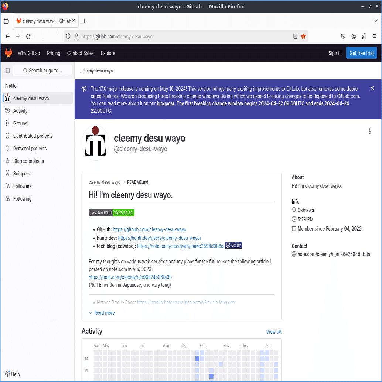Click the GitLab fox logo
The height and width of the screenshot is (382, 382).
(8, 53)
